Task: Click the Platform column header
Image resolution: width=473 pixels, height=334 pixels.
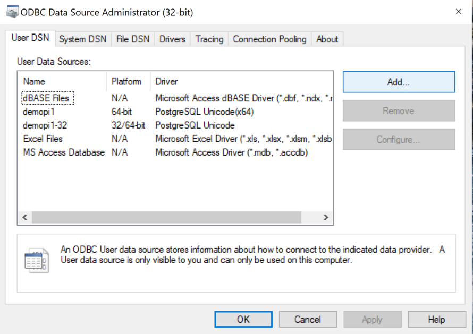Action: 128,81
